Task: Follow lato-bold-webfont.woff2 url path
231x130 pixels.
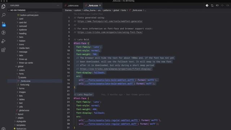Action: click(109, 80)
